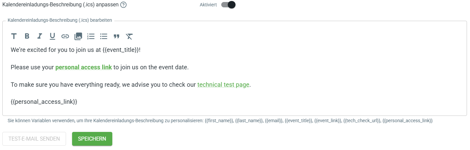Create a bulleted list
Viewport: 470px width, 150px height.
coord(104,36)
